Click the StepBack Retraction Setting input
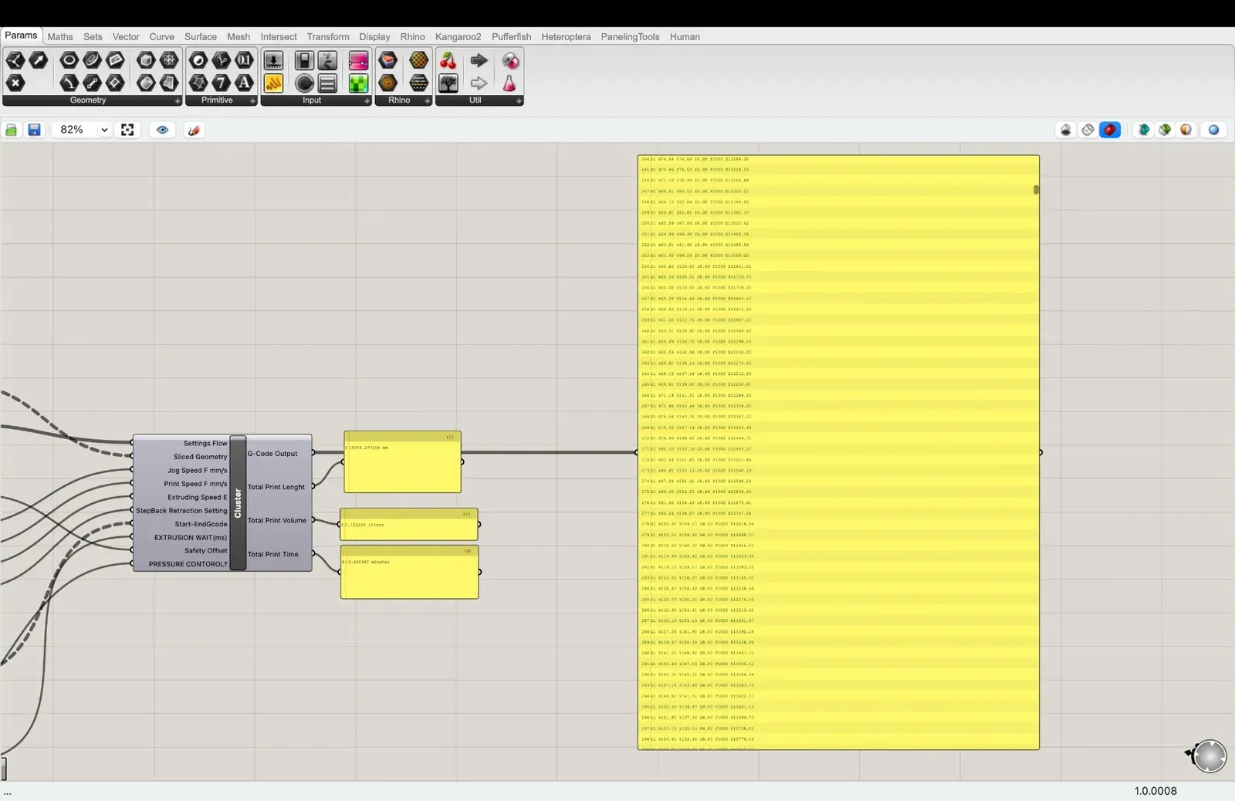 [x=181, y=511]
